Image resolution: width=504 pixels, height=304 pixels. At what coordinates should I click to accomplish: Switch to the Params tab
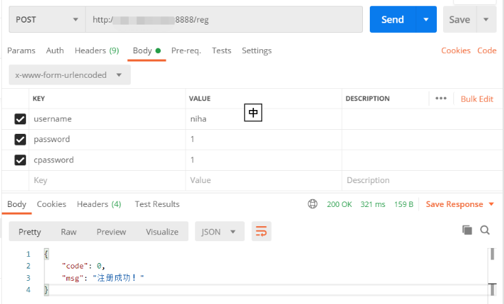pos(21,51)
